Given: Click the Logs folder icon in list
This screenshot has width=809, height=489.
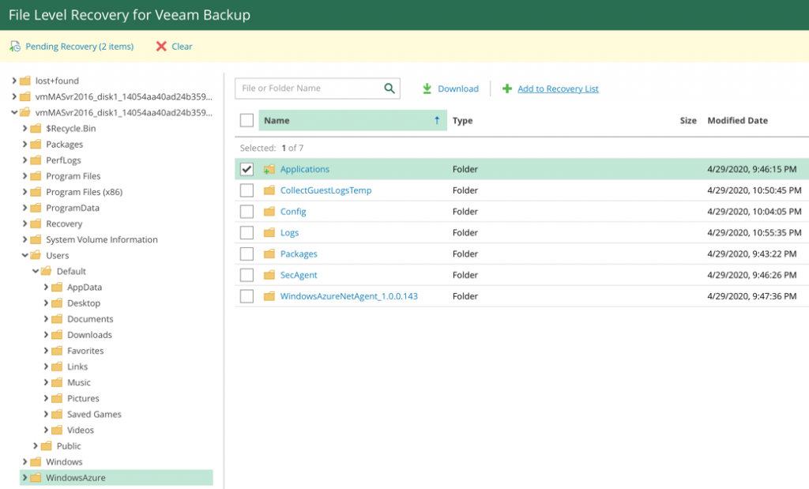Looking at the screenshot, I should 269,232.
